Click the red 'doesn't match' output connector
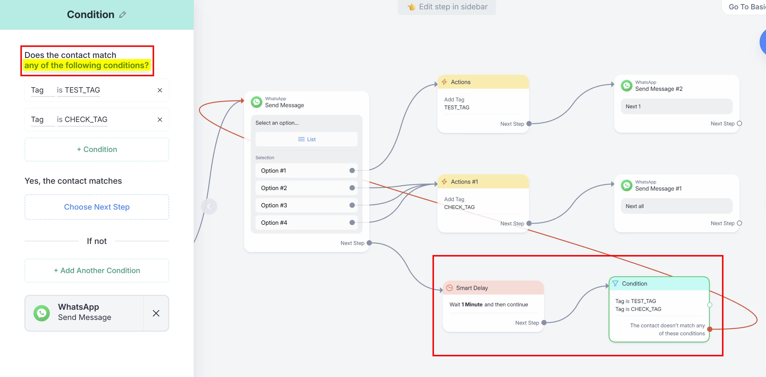Screen dimensions: 766x377 coord(710,329)
